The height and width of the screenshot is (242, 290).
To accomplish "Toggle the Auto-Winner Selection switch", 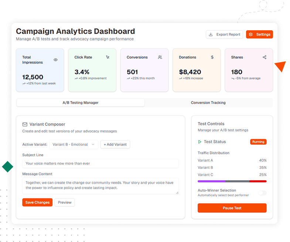I will click(262, 193).
